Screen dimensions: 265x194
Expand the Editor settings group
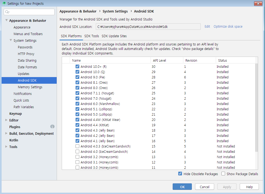(x=6, y=120)
